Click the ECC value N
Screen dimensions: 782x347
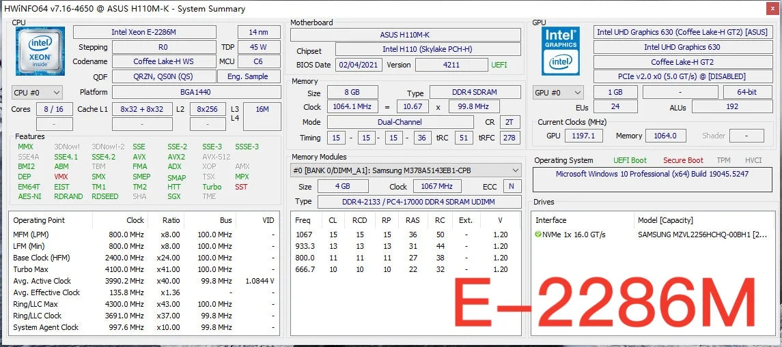tap(512, 187)
